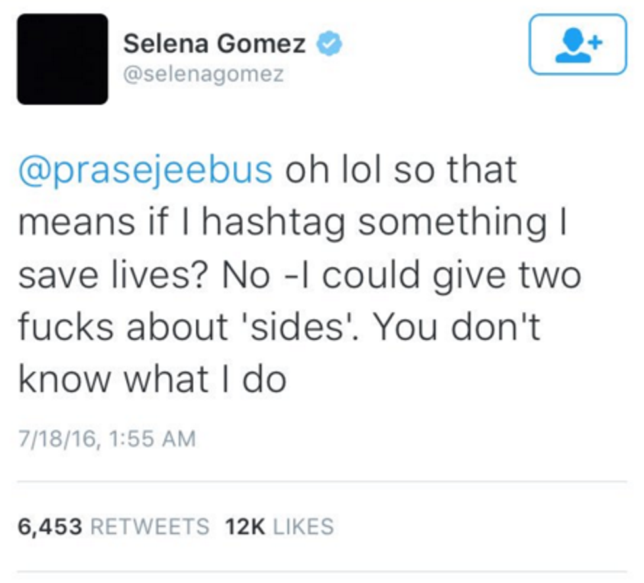Click the follow user icon button
The image size is (644, 583).
click(x=577, y=44)
